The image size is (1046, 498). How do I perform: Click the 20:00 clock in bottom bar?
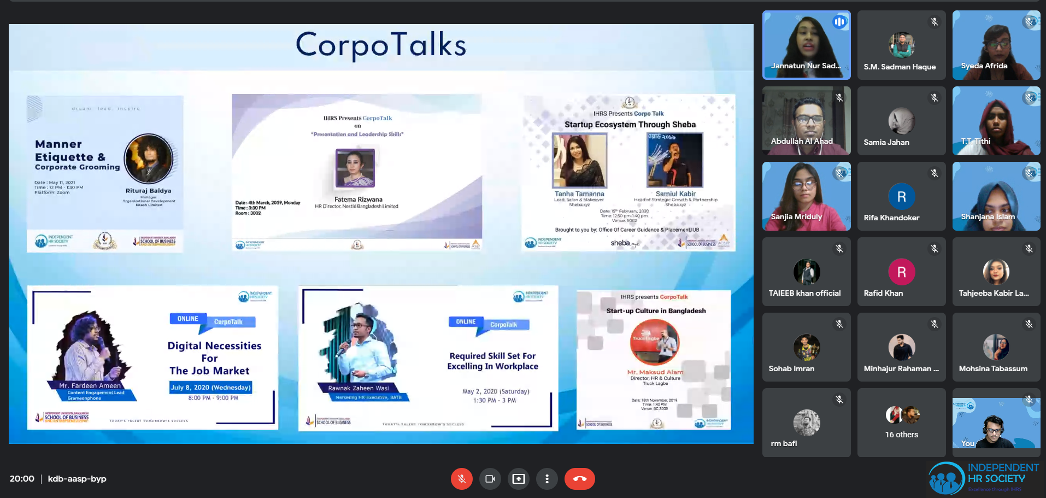click(x=22, y=479)
